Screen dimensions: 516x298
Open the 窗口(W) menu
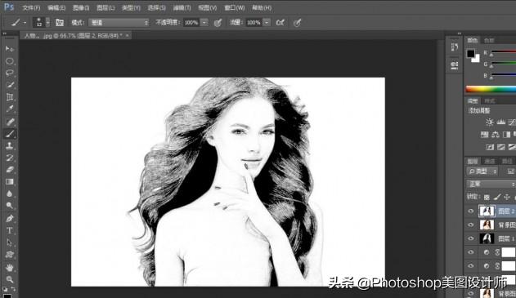pyautogui.click(x=235, y=7)
